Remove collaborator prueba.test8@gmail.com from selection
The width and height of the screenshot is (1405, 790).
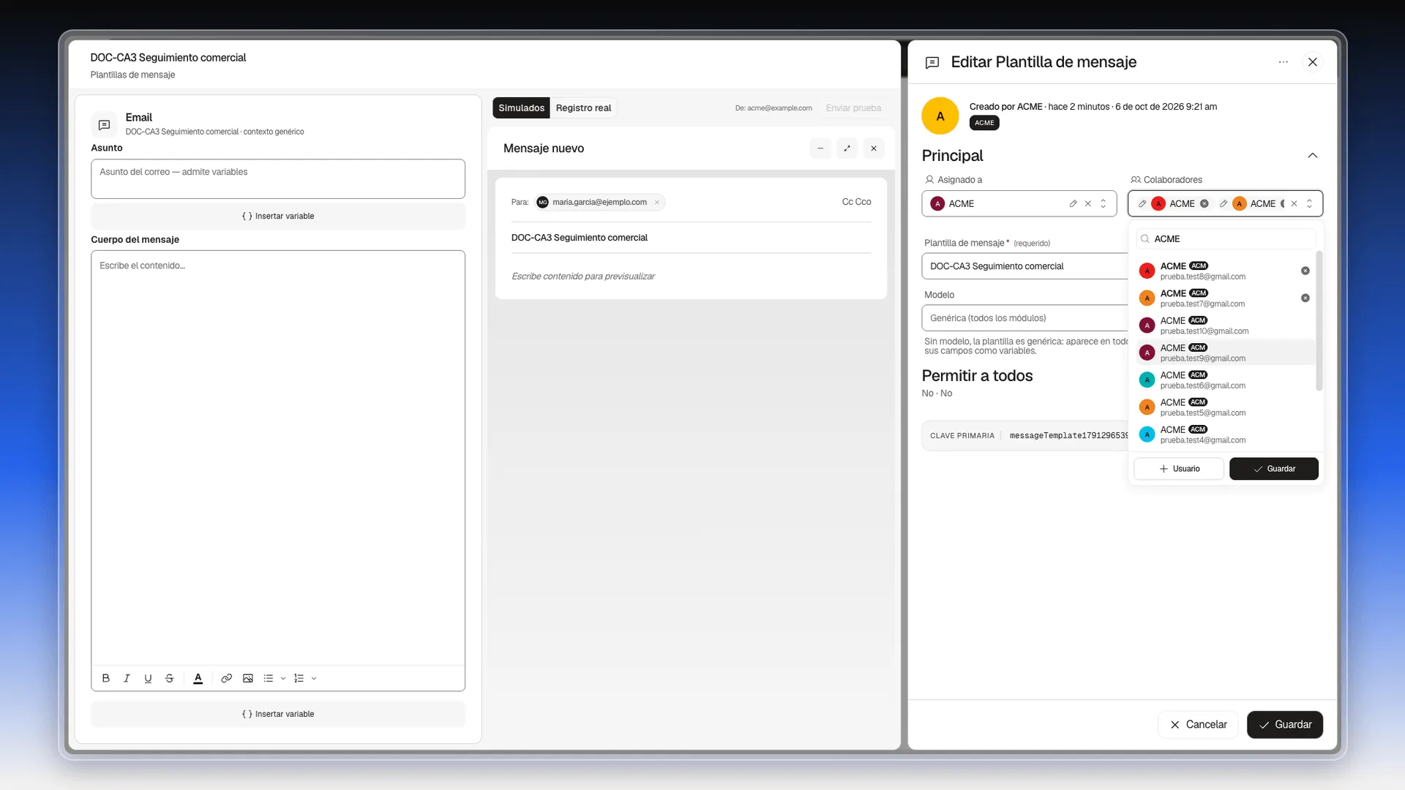tap(1305, 271)
